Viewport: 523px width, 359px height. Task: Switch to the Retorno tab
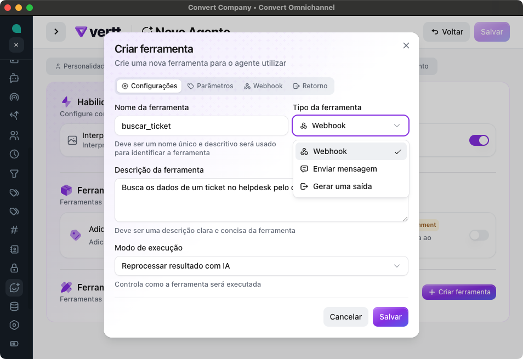pos(310,86)
